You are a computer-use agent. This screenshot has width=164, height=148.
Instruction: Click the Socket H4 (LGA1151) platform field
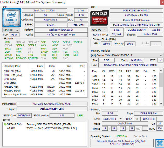[61, 30]
